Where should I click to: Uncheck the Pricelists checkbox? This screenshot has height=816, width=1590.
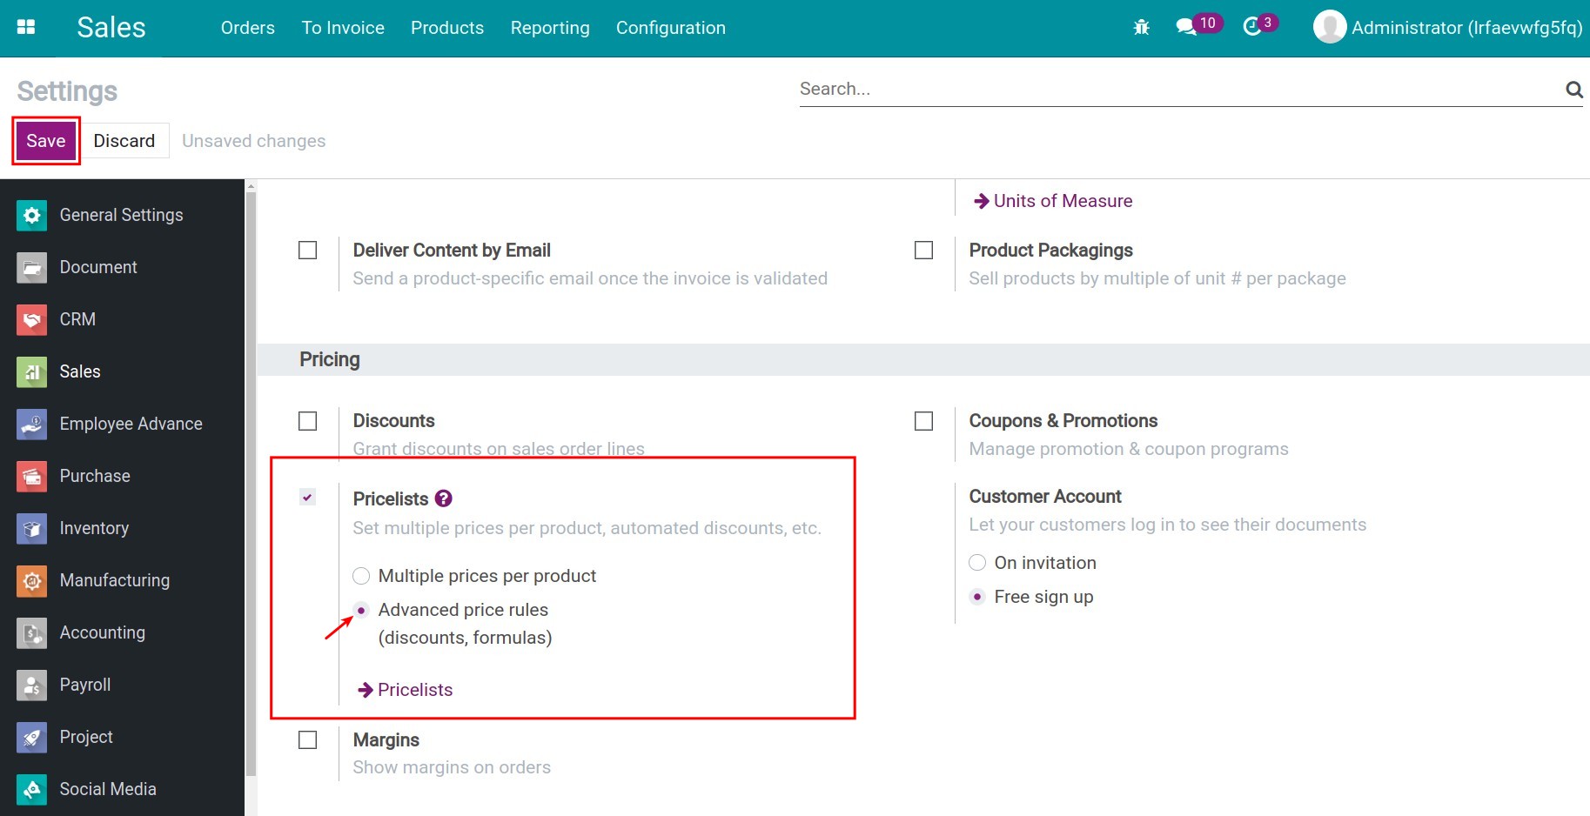[307, 497]
